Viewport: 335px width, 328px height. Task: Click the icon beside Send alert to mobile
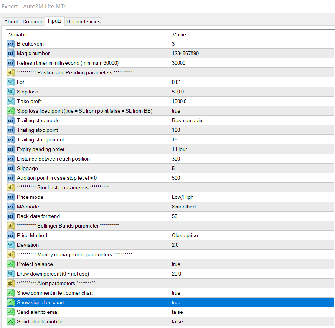11,321
